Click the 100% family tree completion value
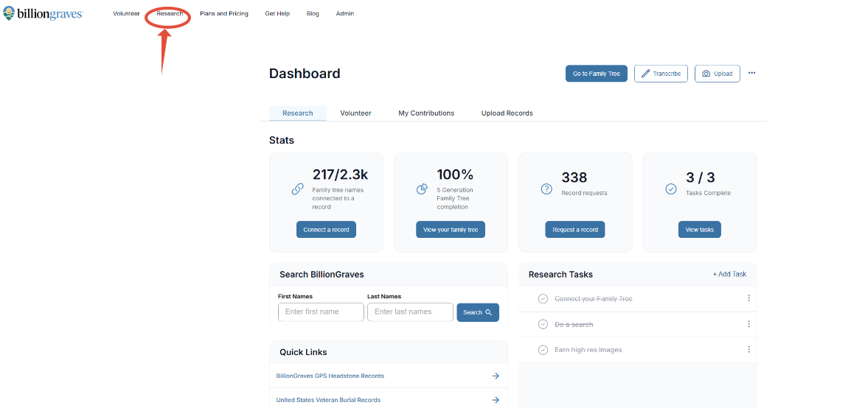 click(x=455, y=175)
